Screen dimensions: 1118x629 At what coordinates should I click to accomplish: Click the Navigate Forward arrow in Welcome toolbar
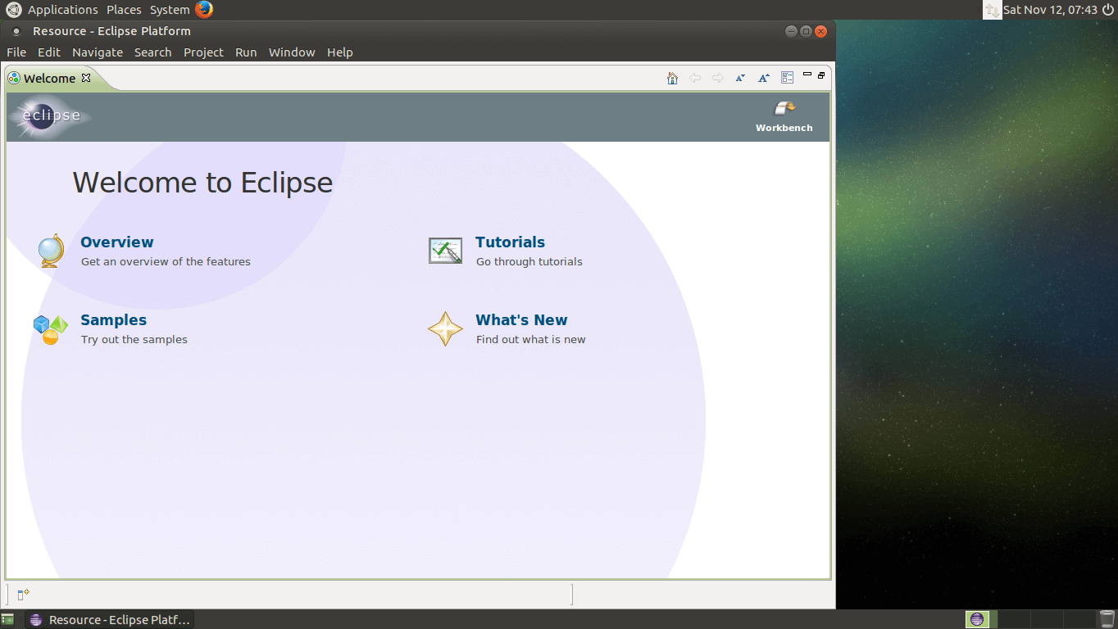[x=717, y=78]
